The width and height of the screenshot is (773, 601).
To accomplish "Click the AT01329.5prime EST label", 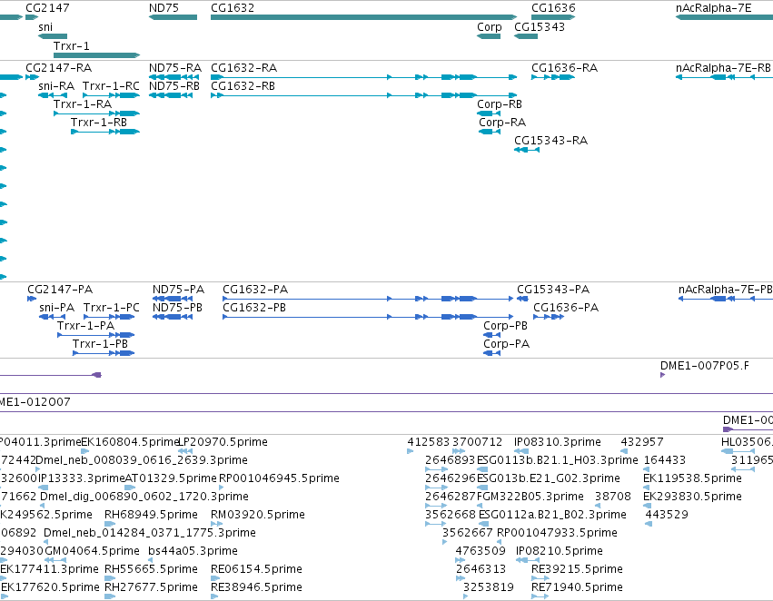I will click(x=171, y=478).
